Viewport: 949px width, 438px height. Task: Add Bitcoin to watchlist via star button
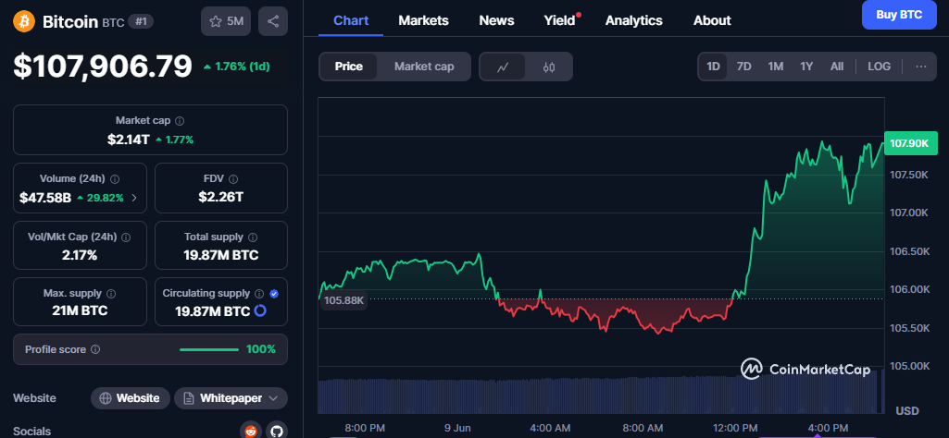coord(226,22)
